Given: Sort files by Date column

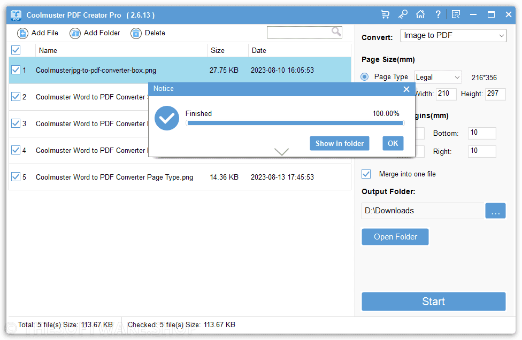Looking at the screenshot, I should (259, 51).
